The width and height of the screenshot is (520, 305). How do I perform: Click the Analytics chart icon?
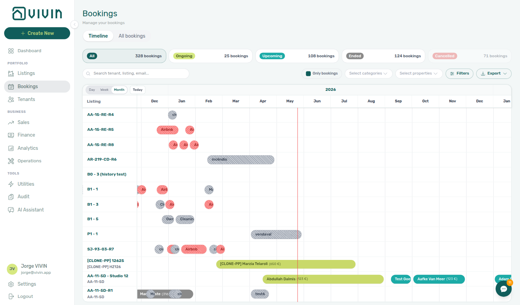11,148
